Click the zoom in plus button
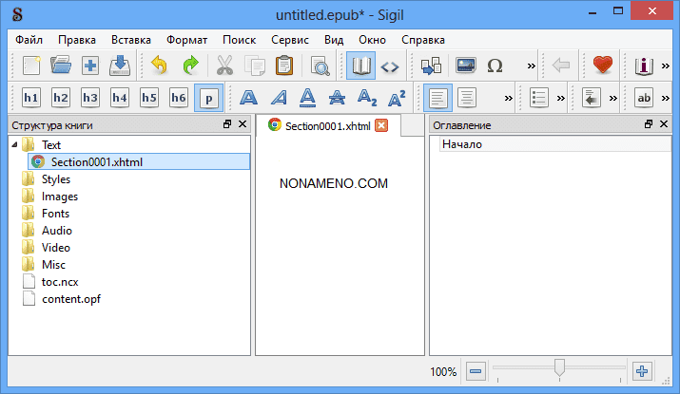 [x=642, y=371]
